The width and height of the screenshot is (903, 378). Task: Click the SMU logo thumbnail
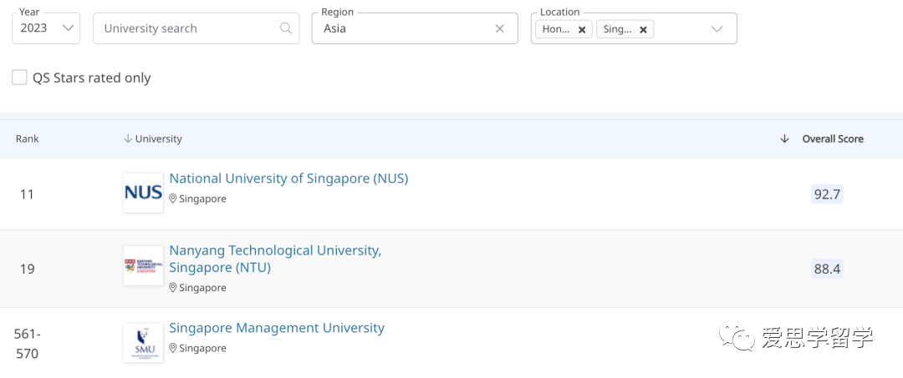click(144, 343)
